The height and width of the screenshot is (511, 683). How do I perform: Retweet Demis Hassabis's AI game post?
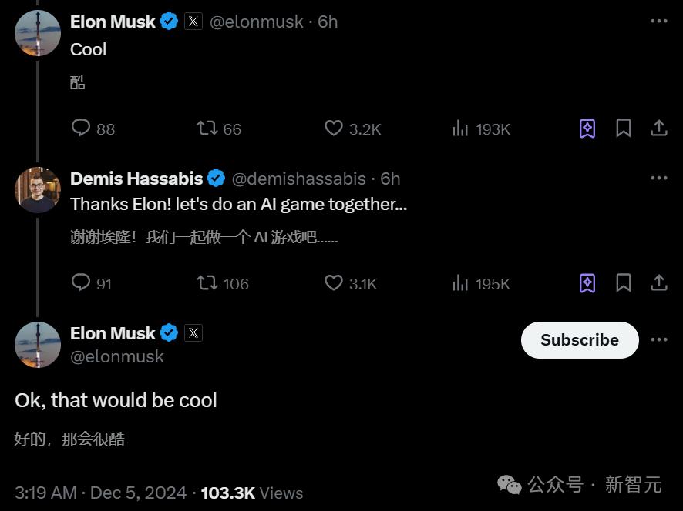click(208, 282)
